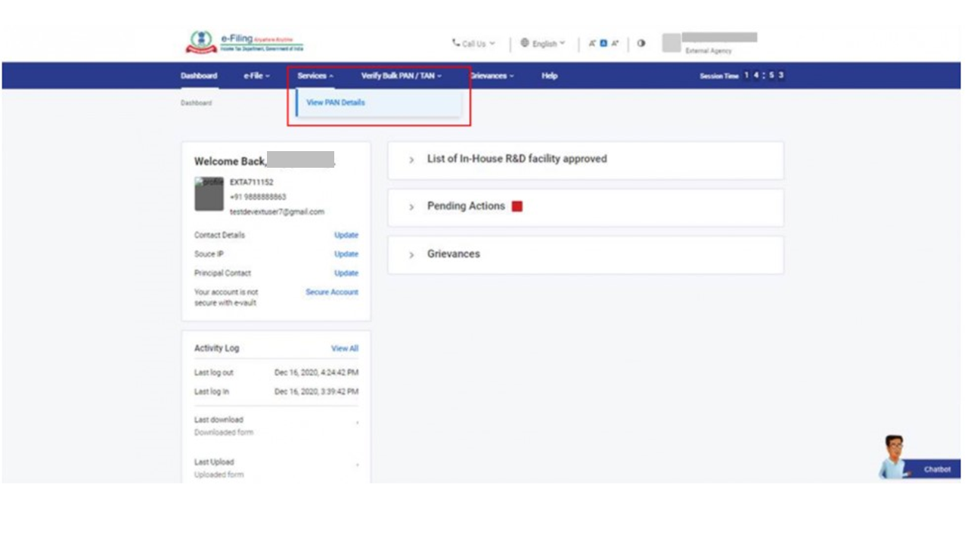The height and width of the screenshot is (544, 968).
Task: Click the e-Filing portal logo
Action: 244,42
